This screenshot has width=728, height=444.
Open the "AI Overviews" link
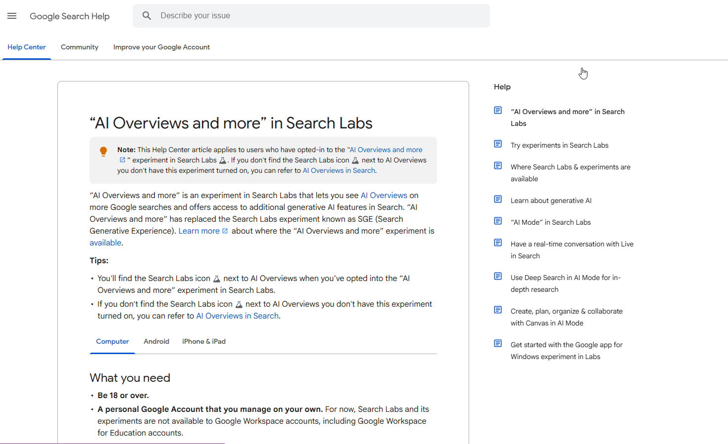pos(384,195)
